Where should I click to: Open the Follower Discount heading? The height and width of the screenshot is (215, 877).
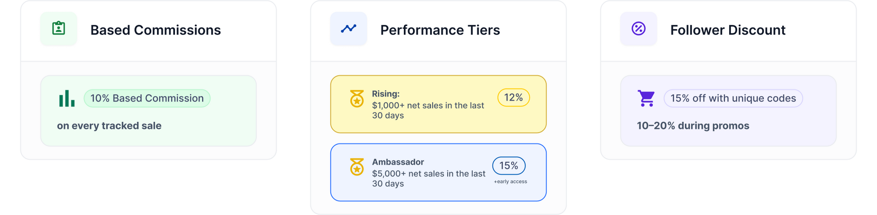[727, 30]
